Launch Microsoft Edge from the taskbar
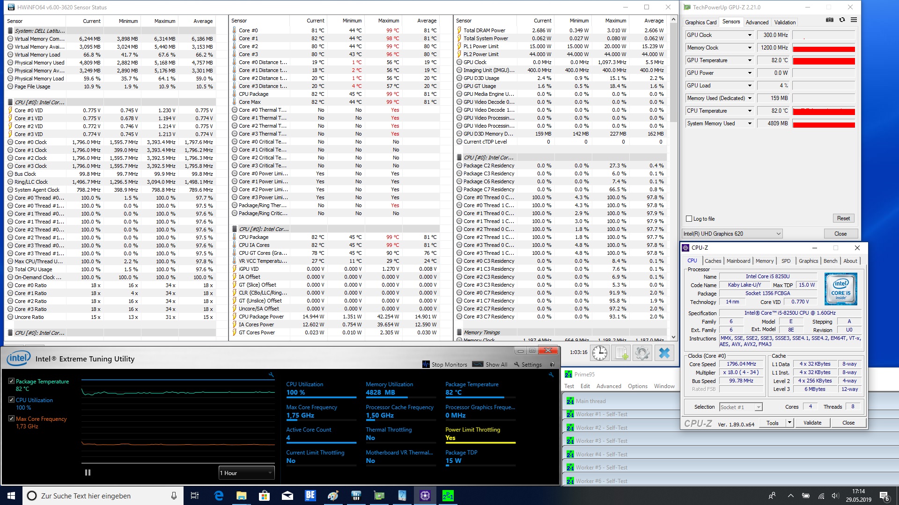 coord(219,496)
